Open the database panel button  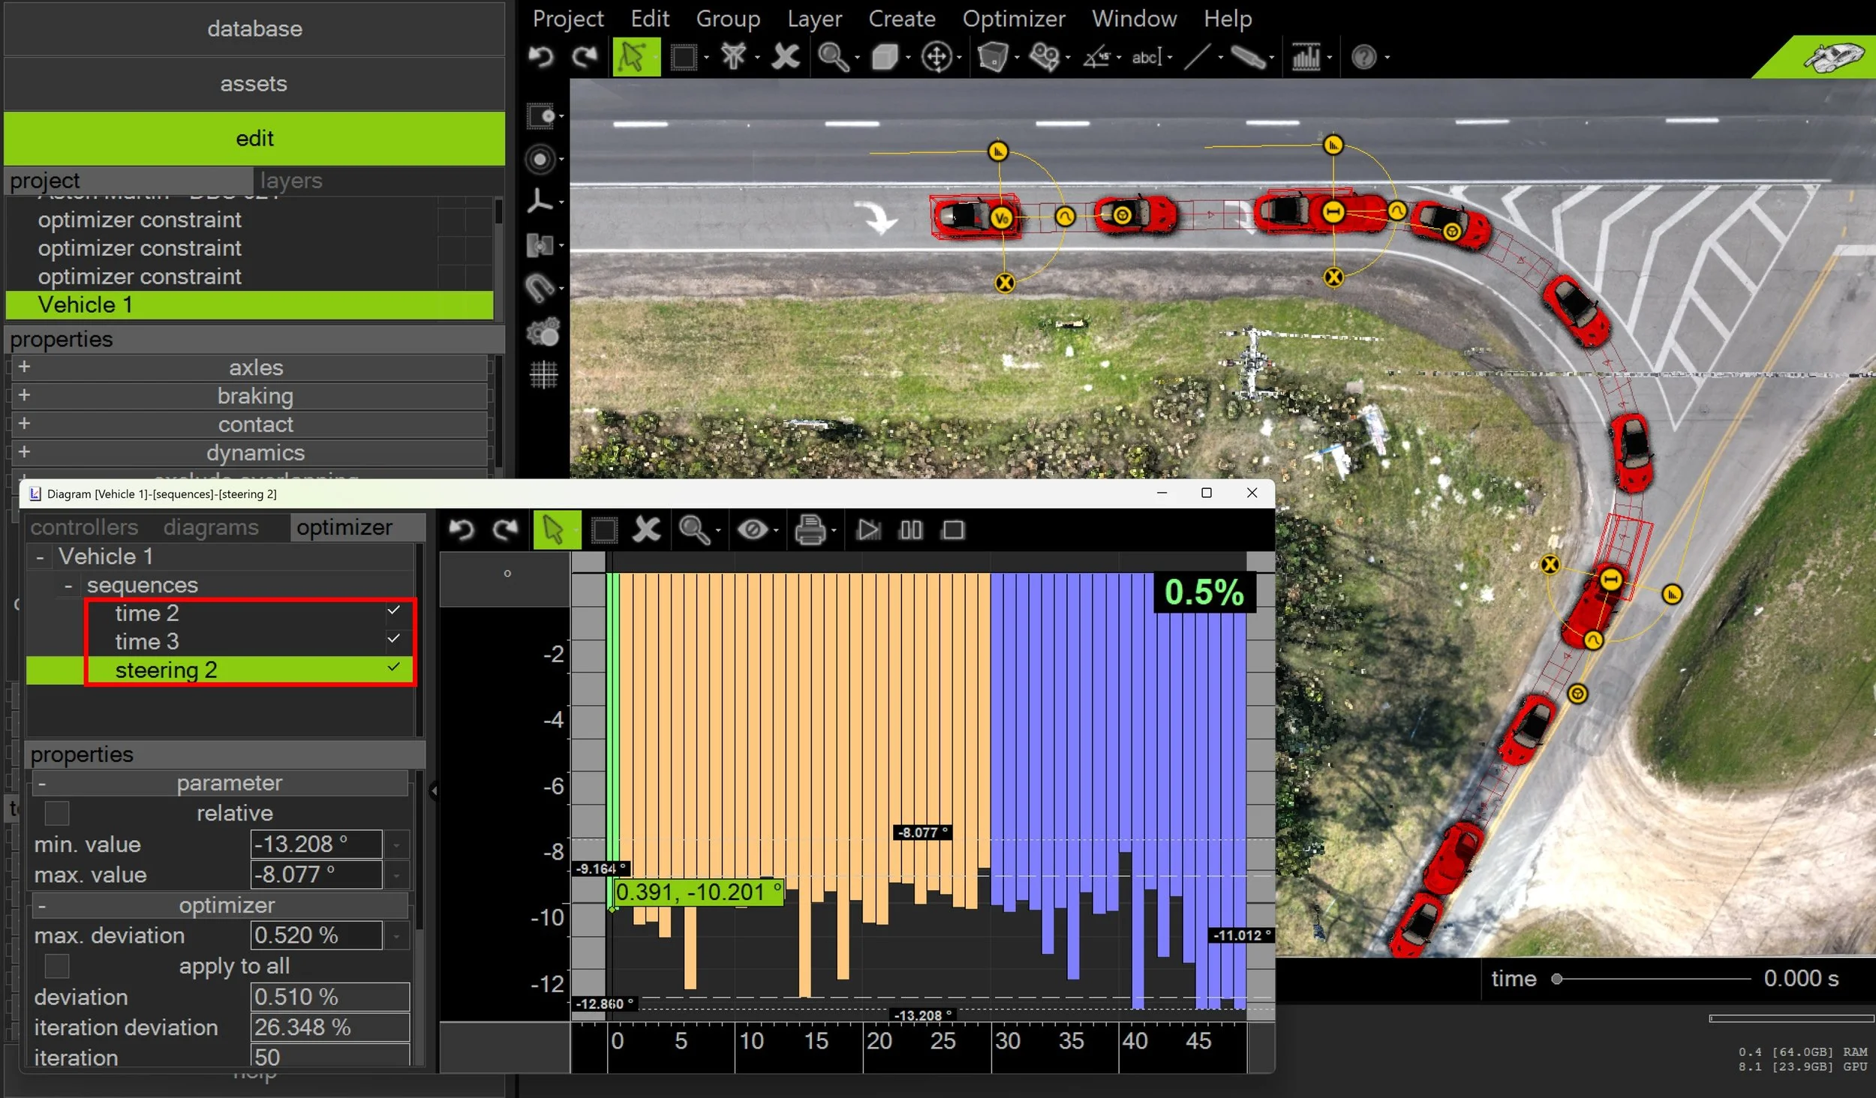pos(254,28)
